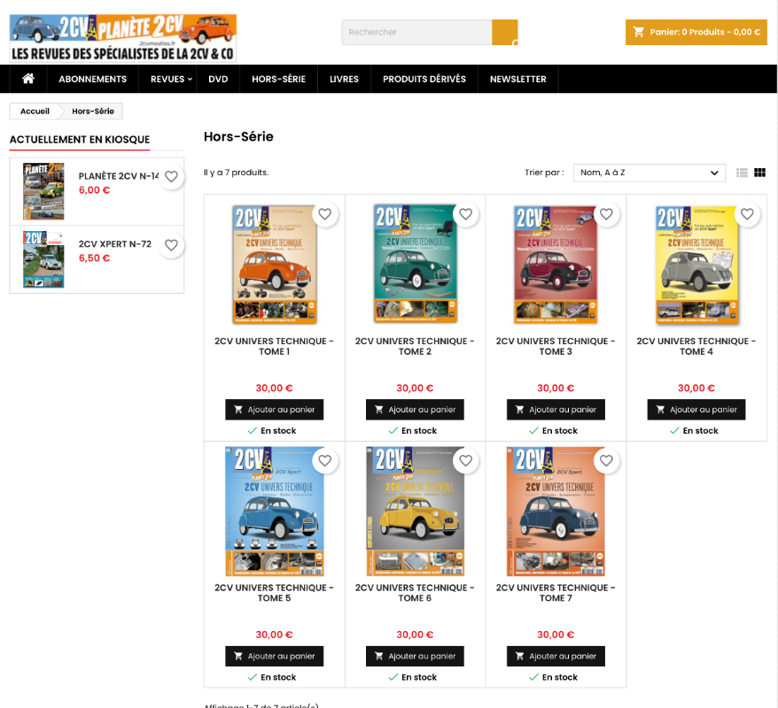Open the 'Nom, A à Z' sort dropdown
778x708 pixels.
tap(650, 173)
